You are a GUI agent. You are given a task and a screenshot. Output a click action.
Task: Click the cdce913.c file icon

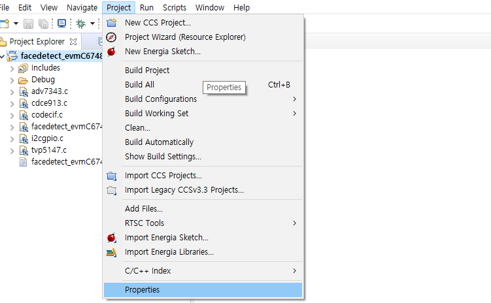(x=24, y=103)
